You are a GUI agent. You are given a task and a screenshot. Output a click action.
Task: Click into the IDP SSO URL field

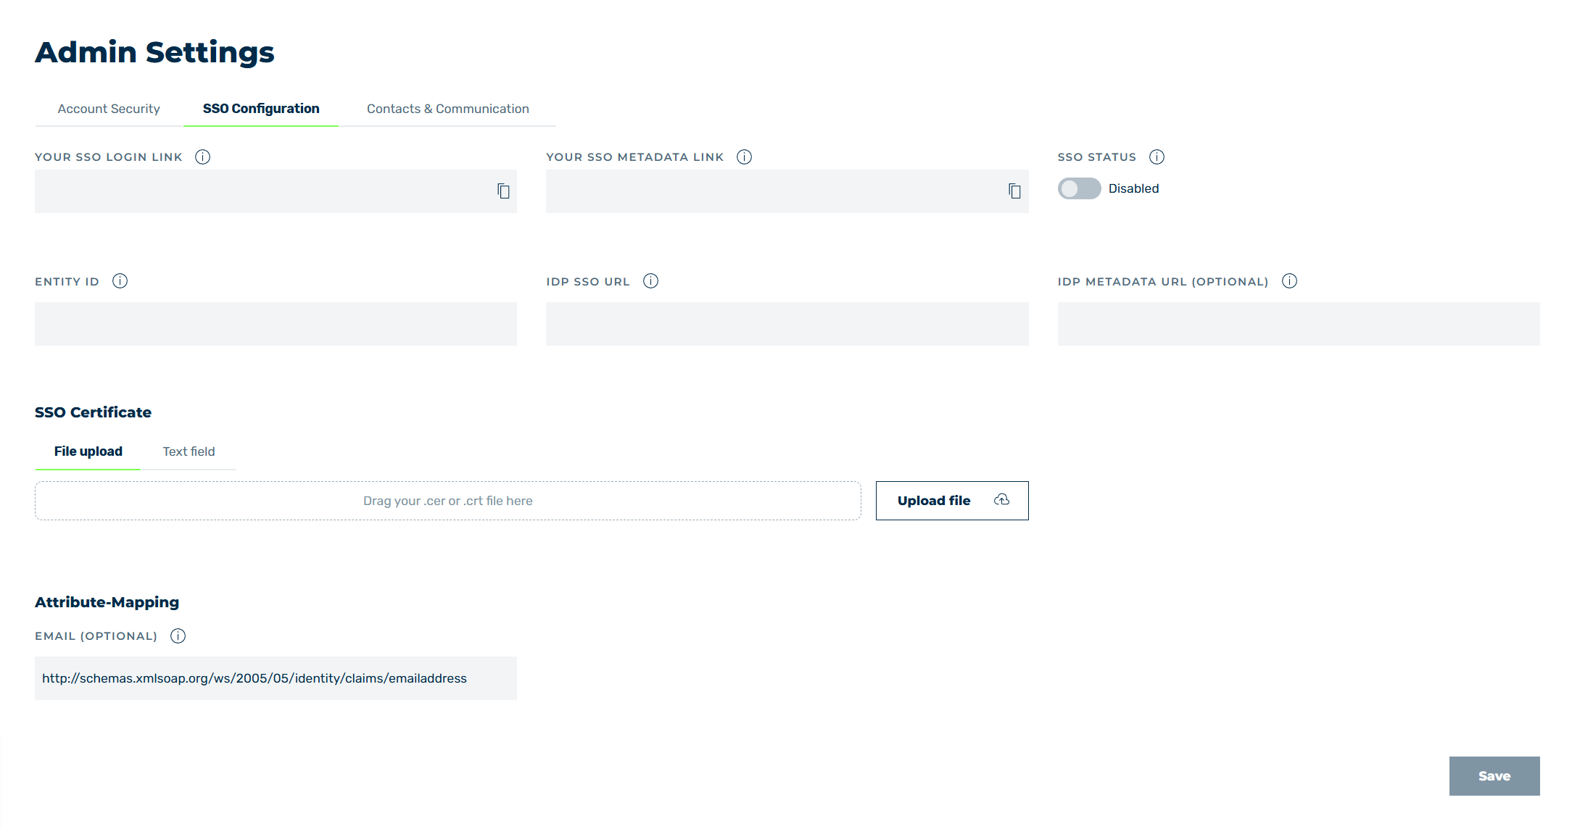coord(787,324)
